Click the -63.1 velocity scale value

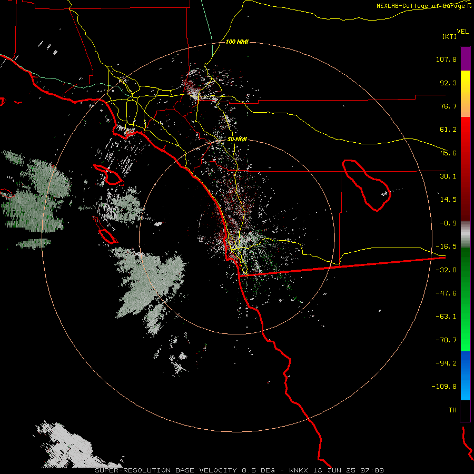446,317
